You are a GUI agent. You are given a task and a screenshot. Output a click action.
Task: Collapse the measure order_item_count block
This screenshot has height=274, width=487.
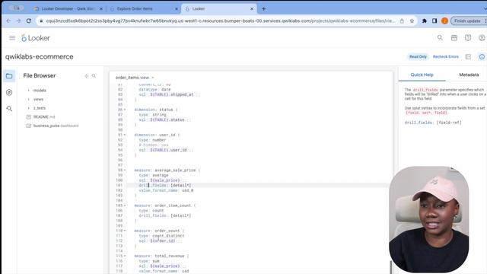pyautogui.click(x=125, y=205)
